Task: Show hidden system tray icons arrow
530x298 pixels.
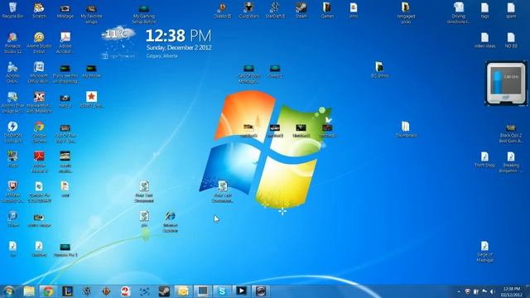Action: (459, 291)
